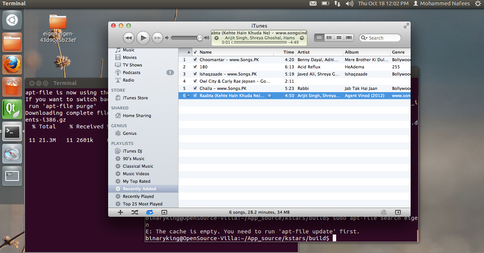484x253 pixels.
Task: Toggle the LCD display left arrow
Action: 216,38
